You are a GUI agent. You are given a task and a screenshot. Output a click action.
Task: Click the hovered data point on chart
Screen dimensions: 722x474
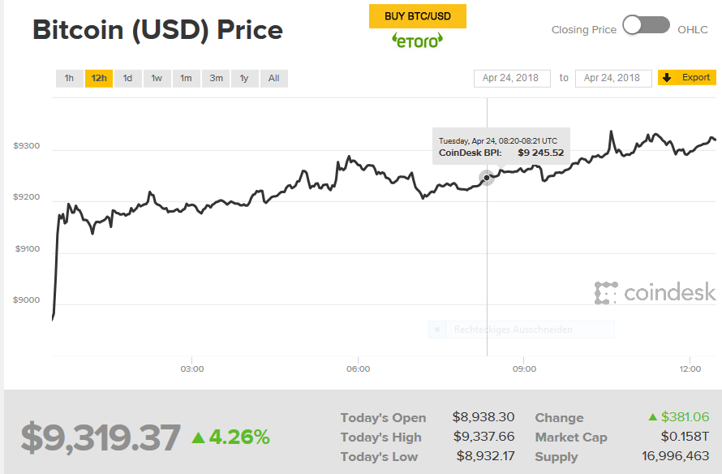pyautogui.click(x=487, y=177)
